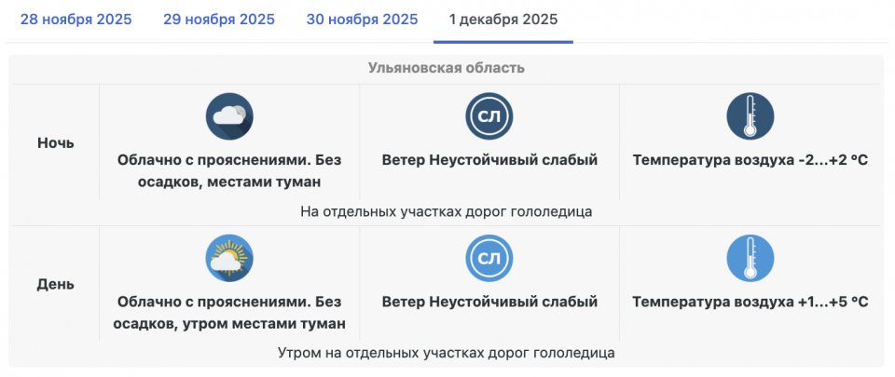Click the Ночь row label
The height and width of the screenshot is (377, 895).
point(56,142)
